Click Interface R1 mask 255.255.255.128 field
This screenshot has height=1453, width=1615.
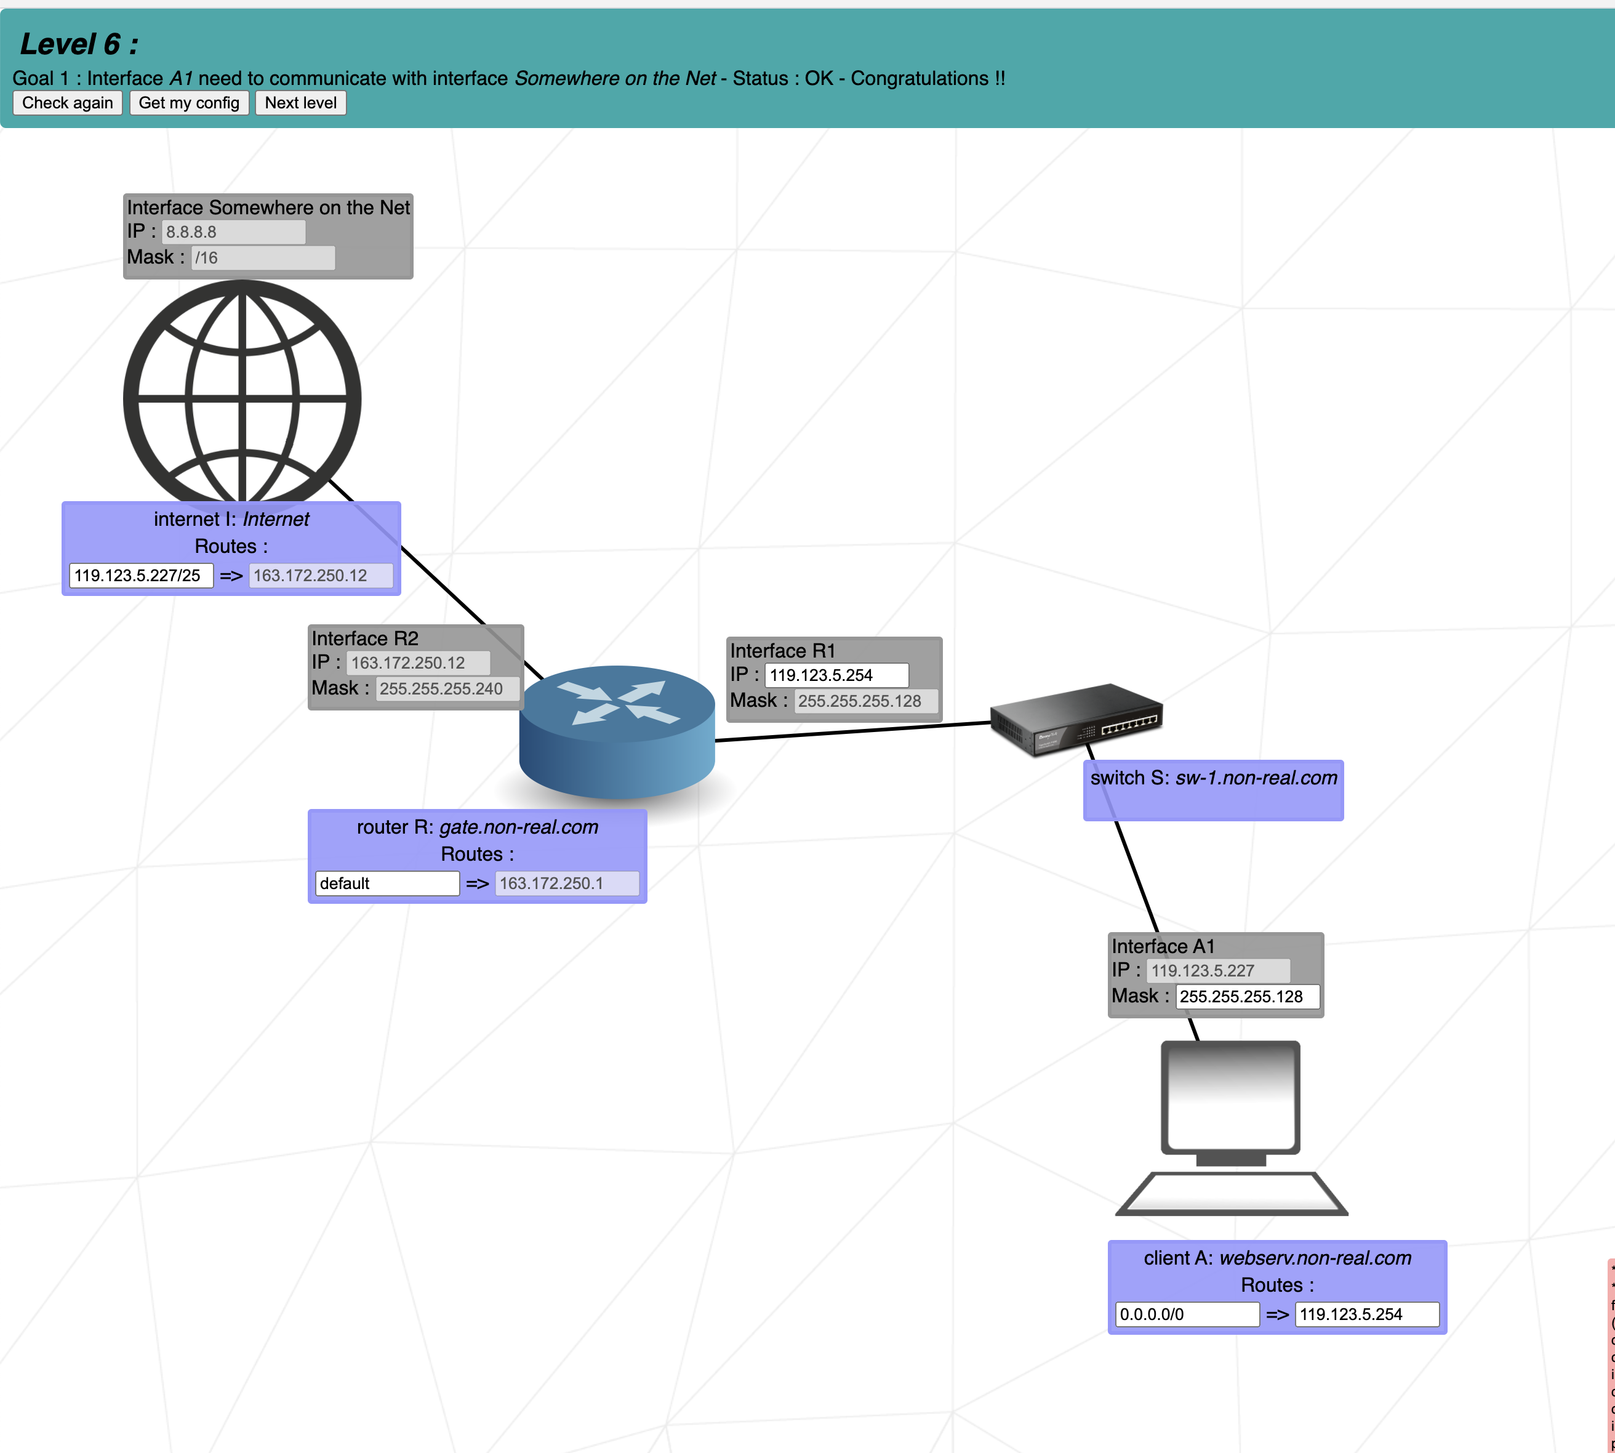tap(865, 701)
